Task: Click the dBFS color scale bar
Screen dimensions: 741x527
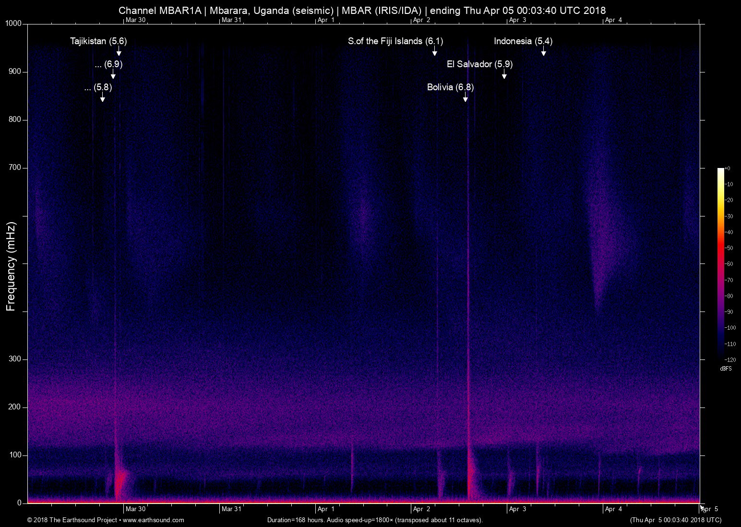Action: point(720,263)
